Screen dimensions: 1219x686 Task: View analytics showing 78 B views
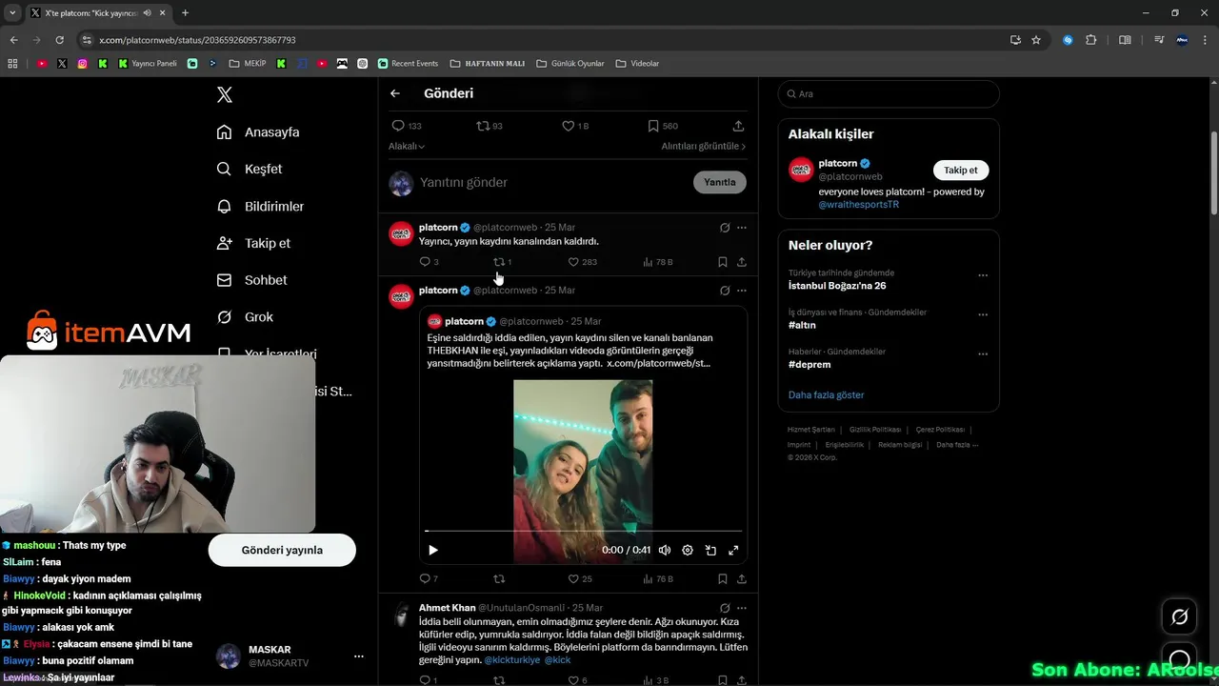658,262
